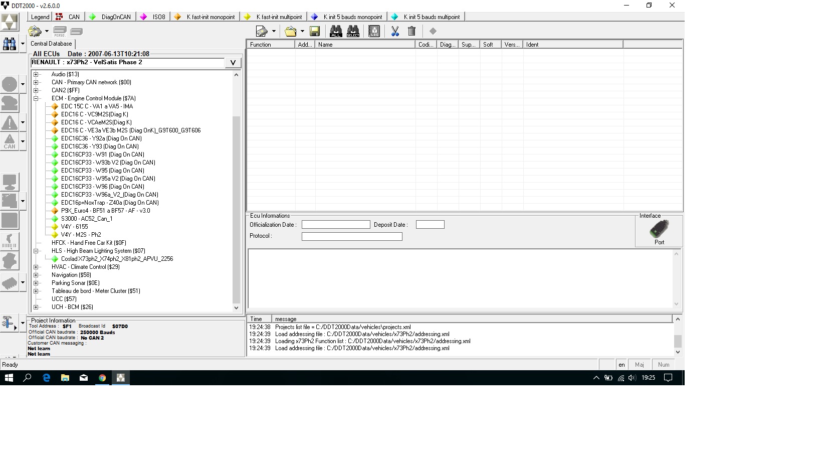Click the hammer and wrench tools icon
This screenshot has width=828, height=466.
[x=8, y=323]
